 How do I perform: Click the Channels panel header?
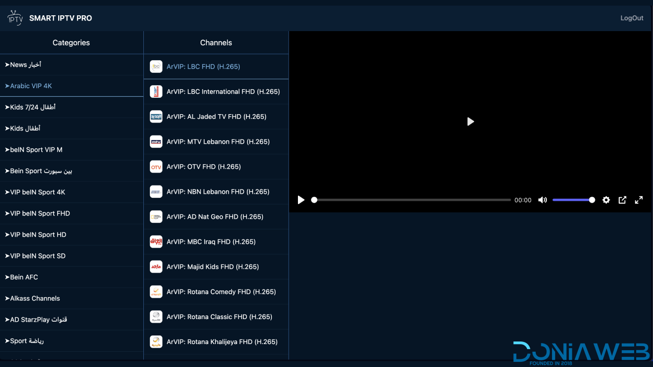(216, 43)
